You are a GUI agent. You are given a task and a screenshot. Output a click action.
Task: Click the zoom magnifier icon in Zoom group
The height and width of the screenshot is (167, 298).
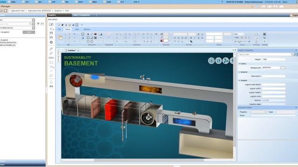(x=242, y=38)
